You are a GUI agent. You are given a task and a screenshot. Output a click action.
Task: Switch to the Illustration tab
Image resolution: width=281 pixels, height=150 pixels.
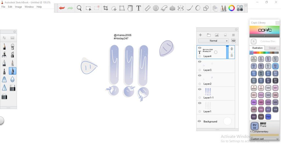[x=257, y=48]
